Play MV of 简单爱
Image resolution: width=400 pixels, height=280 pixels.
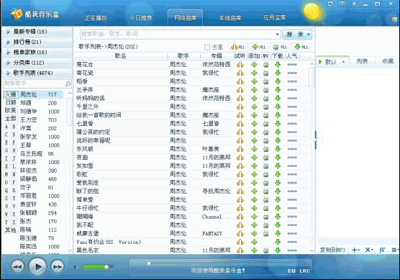pos(265,199)
